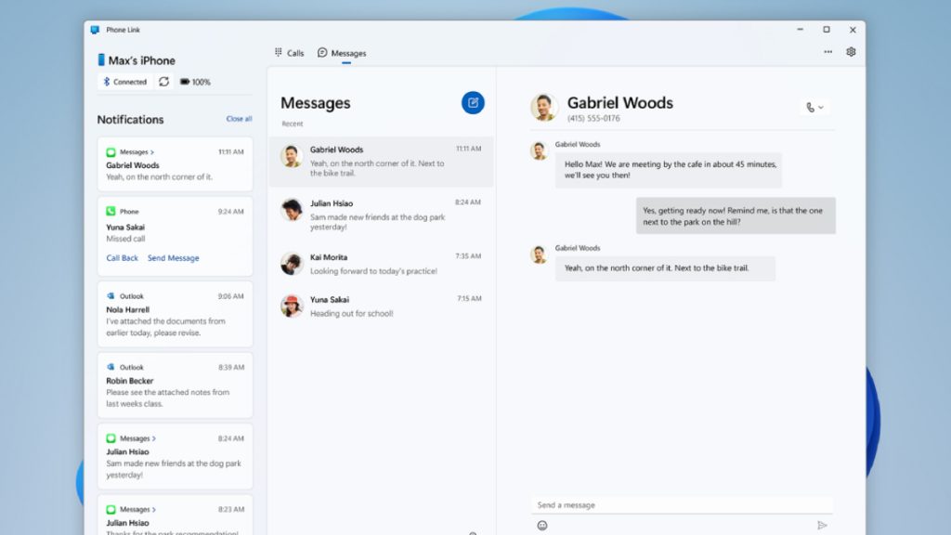Expand the call options chevron beside phone icon
951x535 pixels.
(822, 106)
